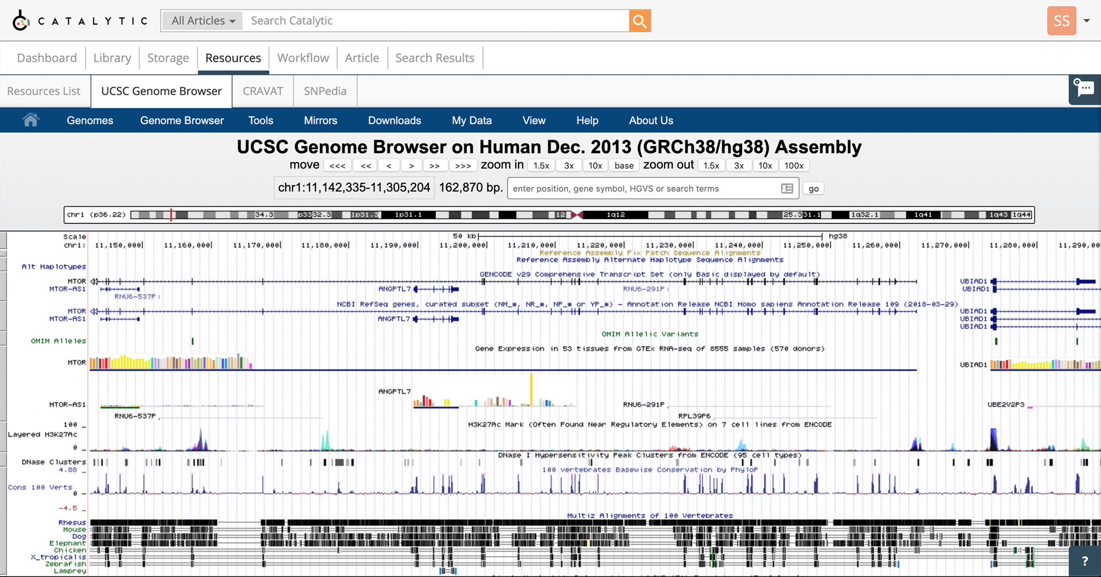1101x577 pixels.
Task: Open the Search Results tab
Action: pos(435,58)
